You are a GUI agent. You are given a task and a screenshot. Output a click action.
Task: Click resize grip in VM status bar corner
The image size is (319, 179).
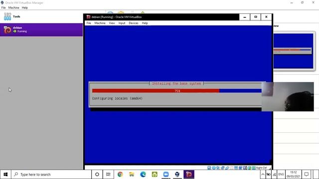click(x=270, y=168)
